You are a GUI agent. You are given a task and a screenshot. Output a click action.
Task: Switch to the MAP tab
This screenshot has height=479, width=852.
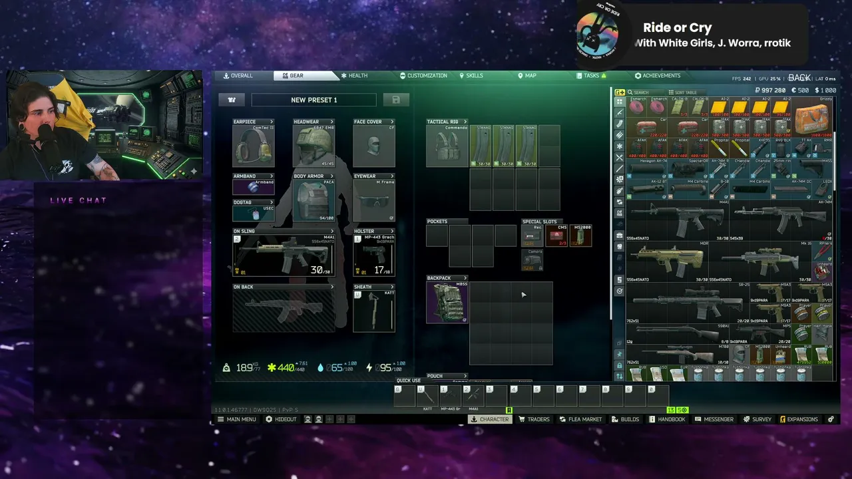pos(527,76)
